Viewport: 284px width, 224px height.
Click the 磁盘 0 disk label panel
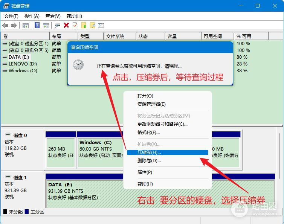(23, 150)
